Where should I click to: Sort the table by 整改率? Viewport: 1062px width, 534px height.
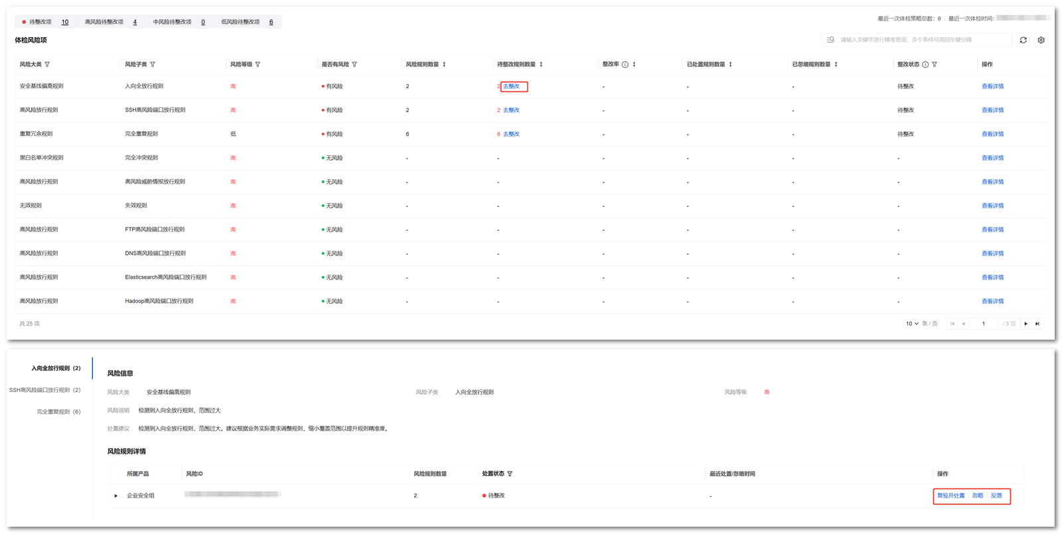click(634, 64)
